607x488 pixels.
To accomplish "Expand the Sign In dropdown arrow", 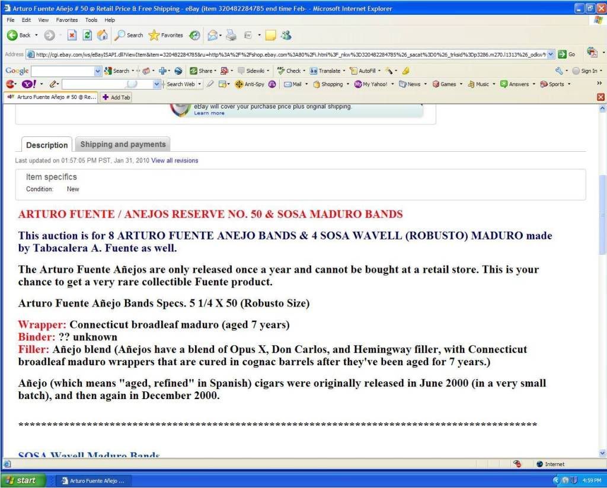I will [x=601, y=71].
